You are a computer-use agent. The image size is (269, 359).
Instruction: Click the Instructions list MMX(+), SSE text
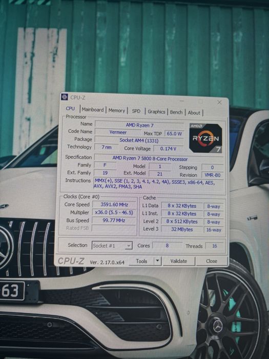click(158, 184)
